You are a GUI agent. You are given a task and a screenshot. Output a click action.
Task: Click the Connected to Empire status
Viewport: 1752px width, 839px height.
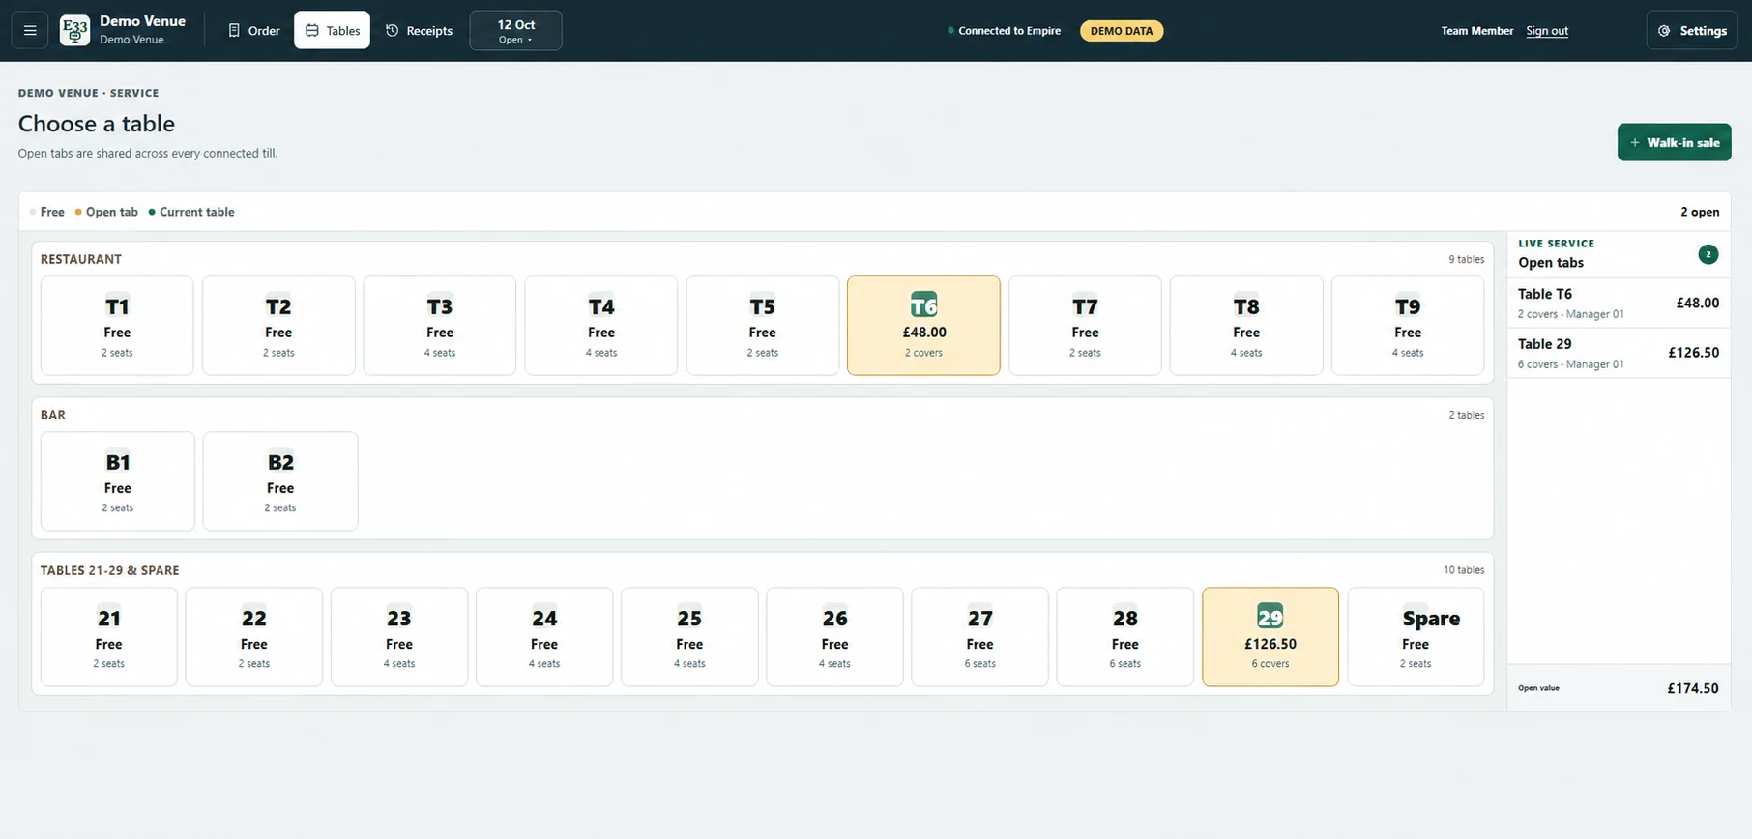pyautogui.click(x=1004, y=31)
